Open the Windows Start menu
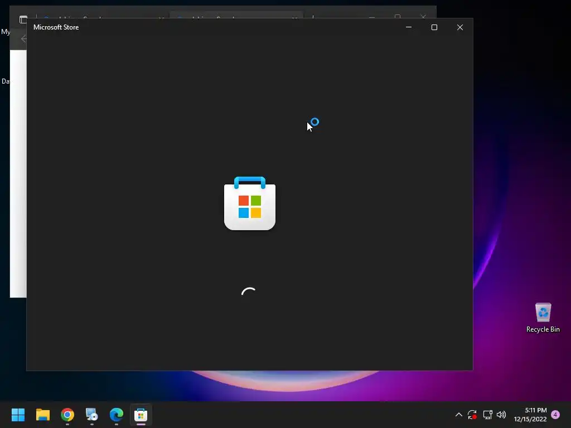The height and width of the screenshot is (428, 571). pos(18,415)
